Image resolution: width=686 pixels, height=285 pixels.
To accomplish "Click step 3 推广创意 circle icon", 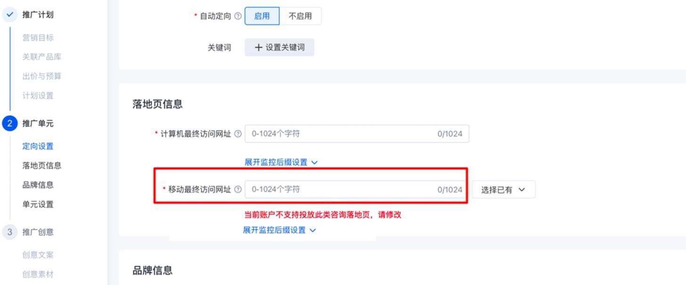I will [x=10, y=232].
